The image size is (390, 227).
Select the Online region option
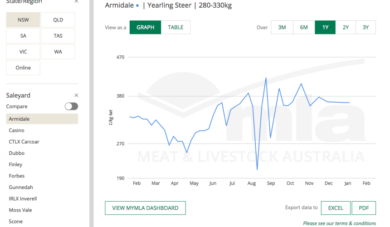point(23,68)
